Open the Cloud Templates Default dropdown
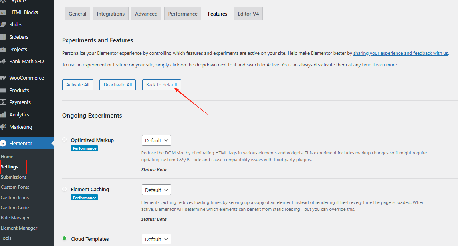Screen dimensions: 458x246 click(156, 239)
